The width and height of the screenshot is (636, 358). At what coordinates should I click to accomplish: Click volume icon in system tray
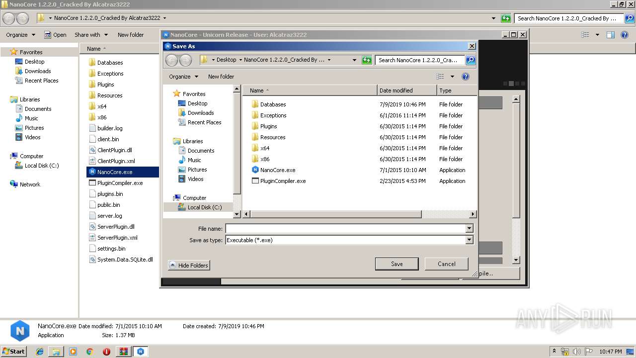577,352
